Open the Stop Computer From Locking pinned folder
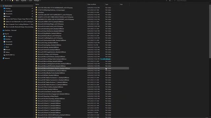 [x=19, y=24]
